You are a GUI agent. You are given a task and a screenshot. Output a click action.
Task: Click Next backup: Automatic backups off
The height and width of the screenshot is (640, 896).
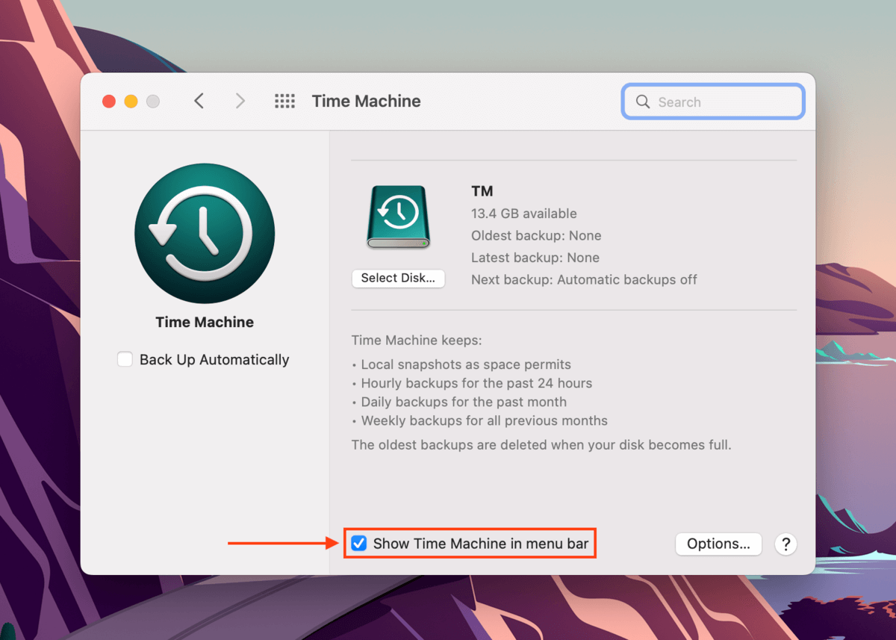point(584,279)
